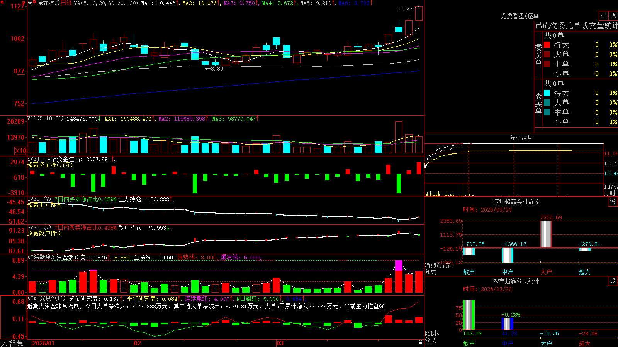
Task: Click the 龙虎看盘(逐单) panel title
Action: 521,16
